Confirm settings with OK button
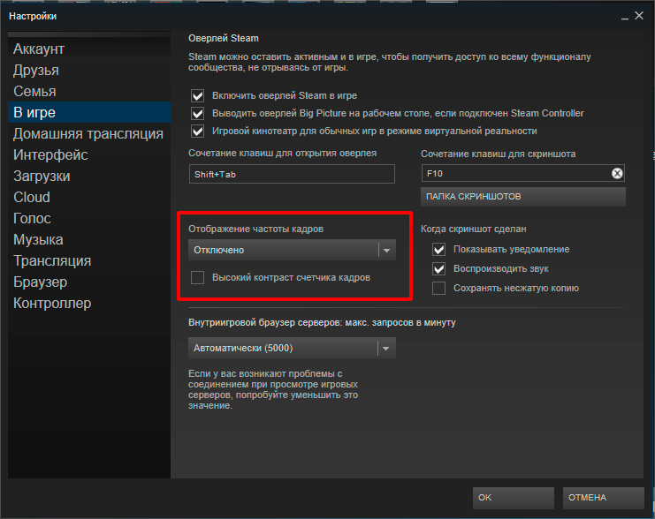Viewport: 655px width, 519px height. click(514, 498)
